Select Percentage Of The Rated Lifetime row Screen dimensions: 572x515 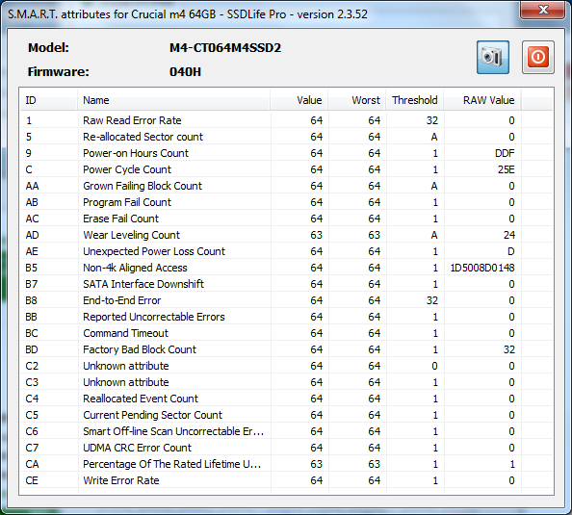pyautogui.click(x=271, y=464)
